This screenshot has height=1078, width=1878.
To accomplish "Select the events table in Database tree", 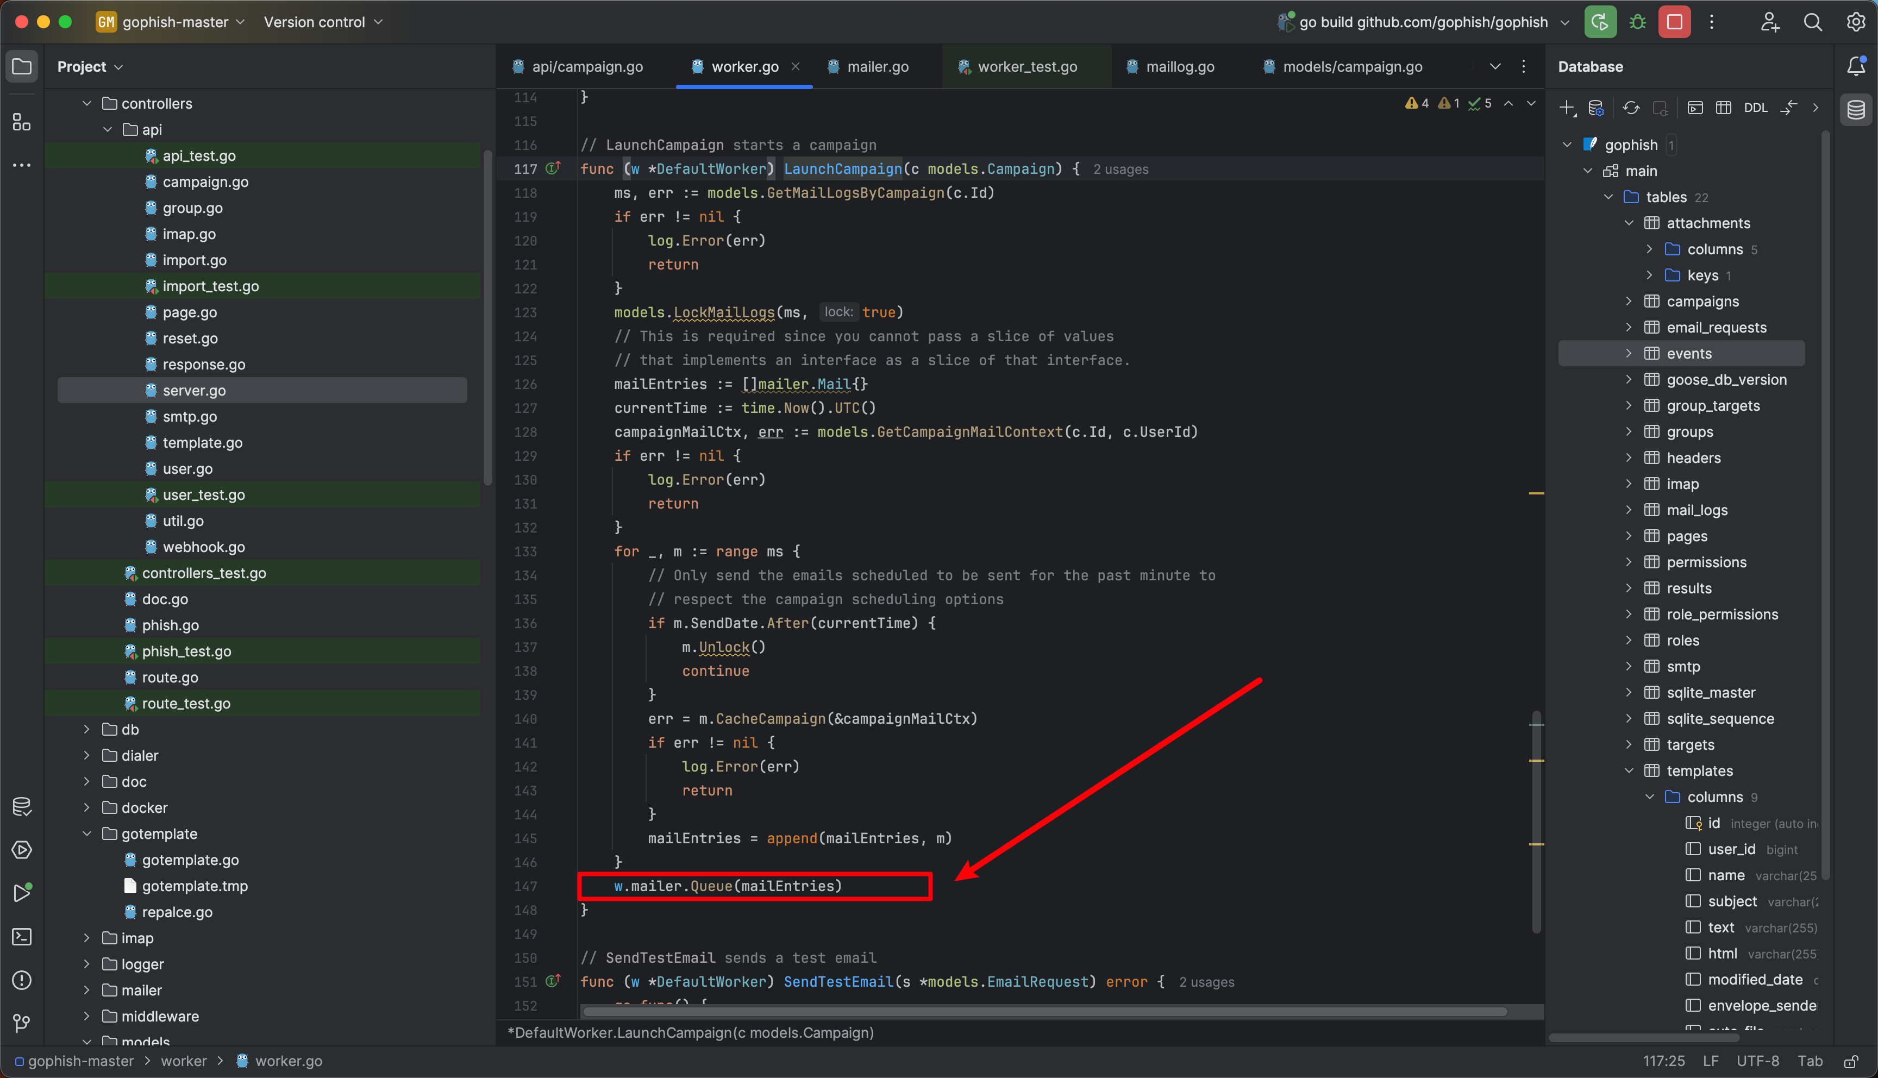I will click(x=1681, y=353).
